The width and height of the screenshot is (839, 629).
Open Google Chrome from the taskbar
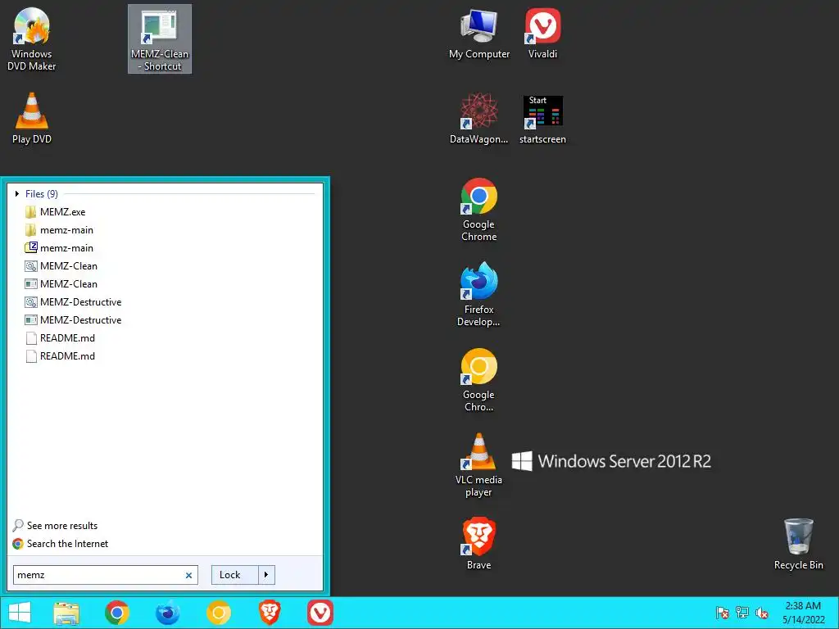coord(117,613)
